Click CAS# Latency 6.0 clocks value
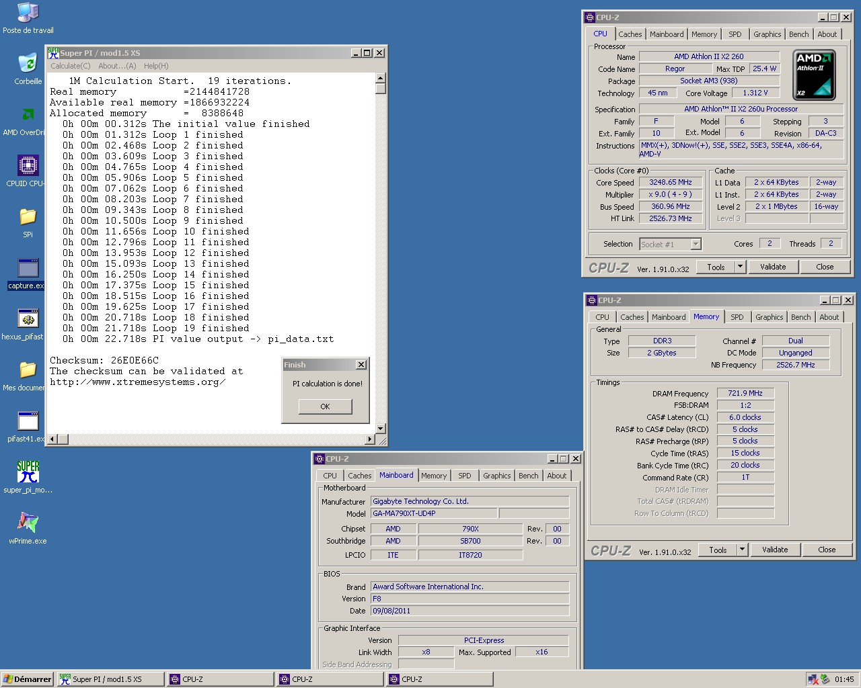Image resolution: width=861 pixels, height=688 pixels. pyautogui.click(x=745, y=417)
